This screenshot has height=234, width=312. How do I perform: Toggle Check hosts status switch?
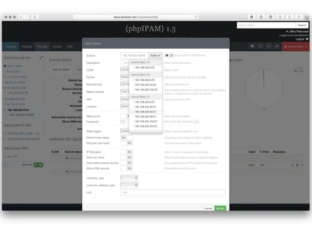point(127,137)
